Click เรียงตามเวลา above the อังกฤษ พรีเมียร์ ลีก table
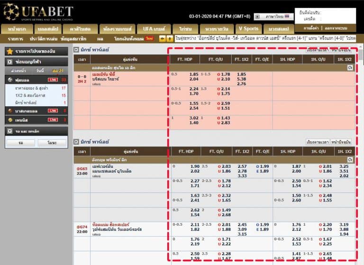This screenshot has width=364, height=265. (x=318, y=142)
